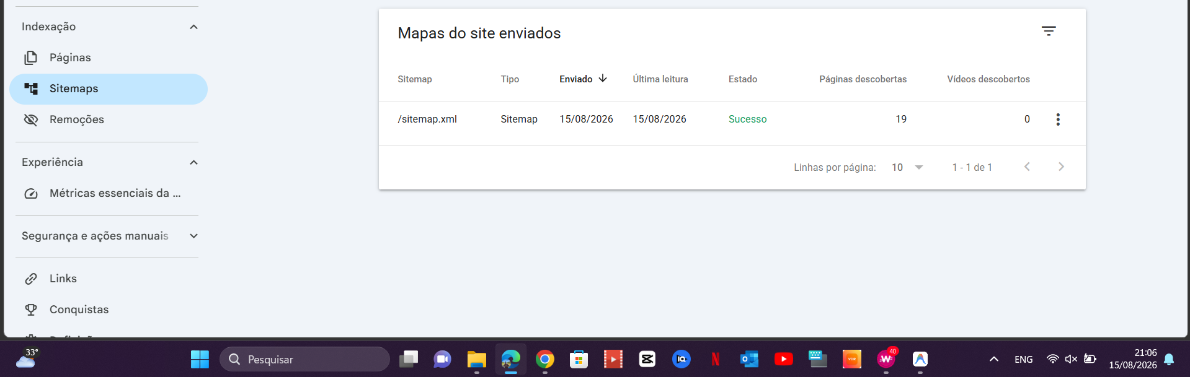Screen dimensions: 1190x377
Task: Click the Páginas icon in sidebar
Action: [31, 58]
